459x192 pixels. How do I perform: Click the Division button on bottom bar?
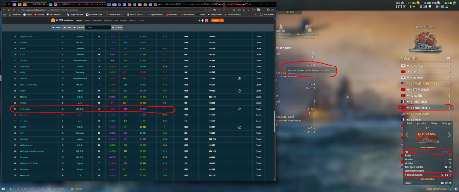click(x=76, y=189)
